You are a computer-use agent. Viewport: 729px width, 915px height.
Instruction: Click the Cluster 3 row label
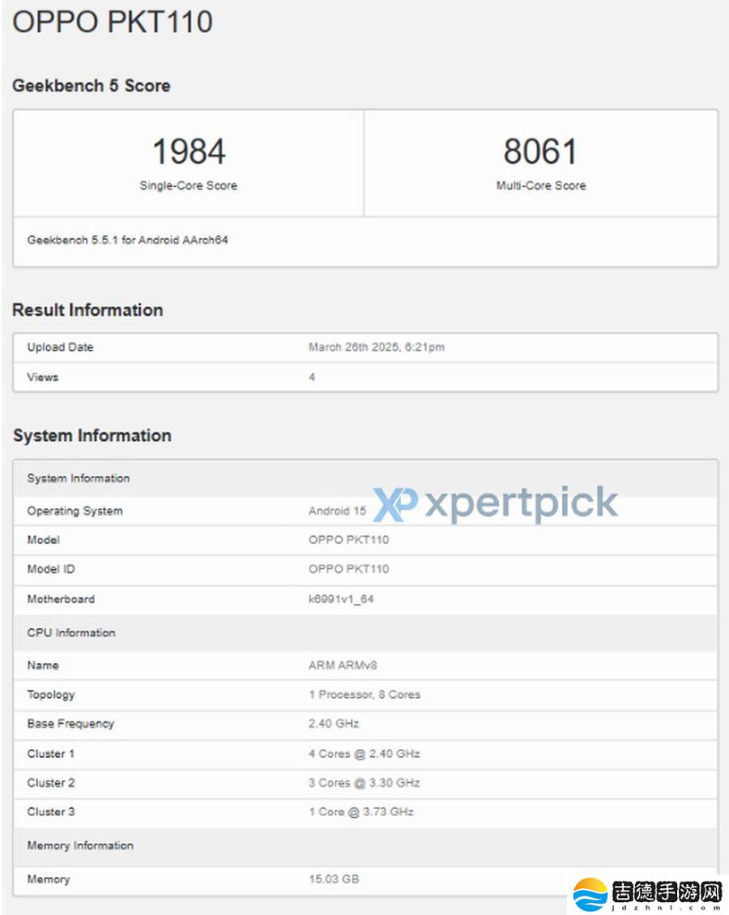(x=51, y=812)
